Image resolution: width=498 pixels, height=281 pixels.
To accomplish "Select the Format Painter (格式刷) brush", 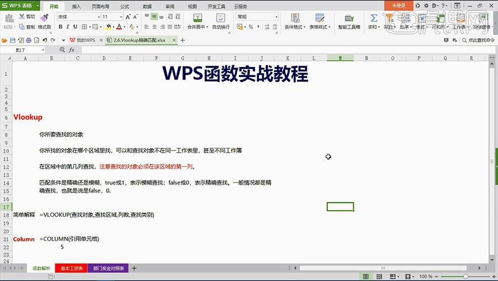I will pyautogui.click(x=44, y=17).
